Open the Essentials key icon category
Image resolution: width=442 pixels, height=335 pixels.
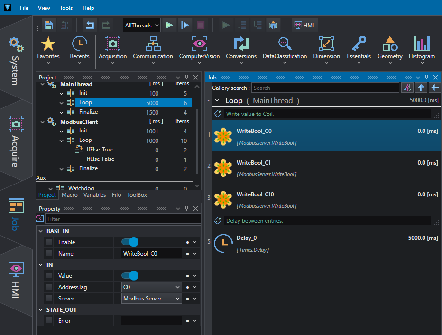tap(359, 50)
